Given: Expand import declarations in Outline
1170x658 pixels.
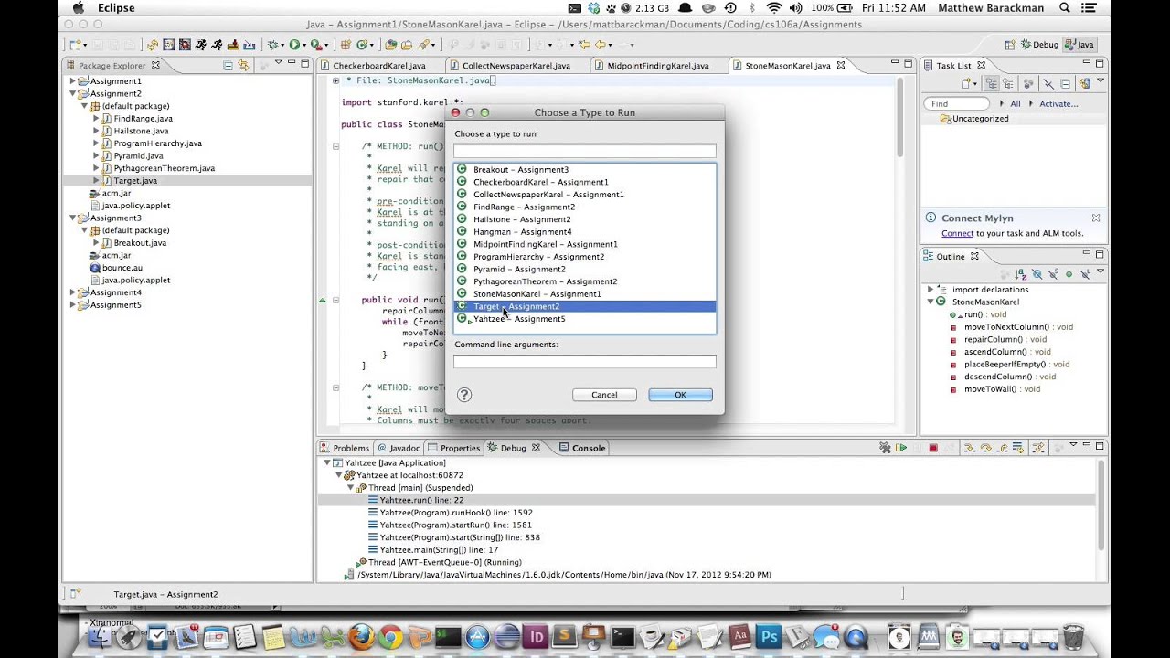Looking at the screenshot, I should [x=931, y=290].
